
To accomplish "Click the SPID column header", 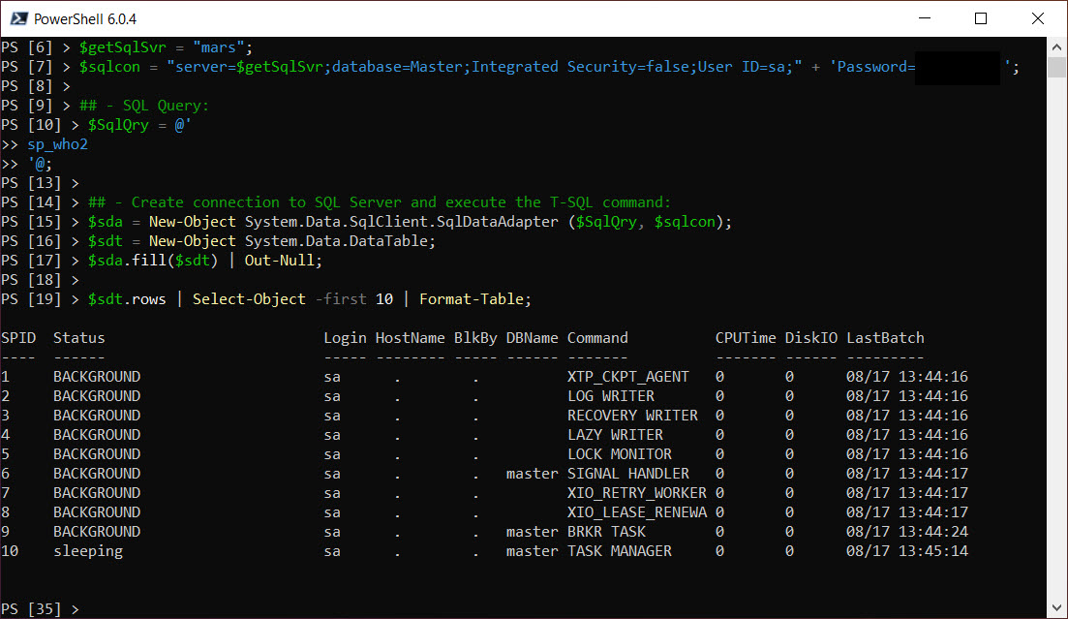I will (16, 337).
